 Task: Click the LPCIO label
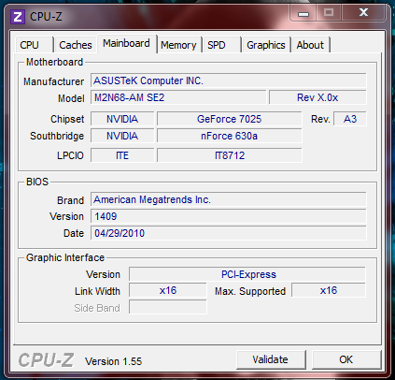tap(70, 155)
